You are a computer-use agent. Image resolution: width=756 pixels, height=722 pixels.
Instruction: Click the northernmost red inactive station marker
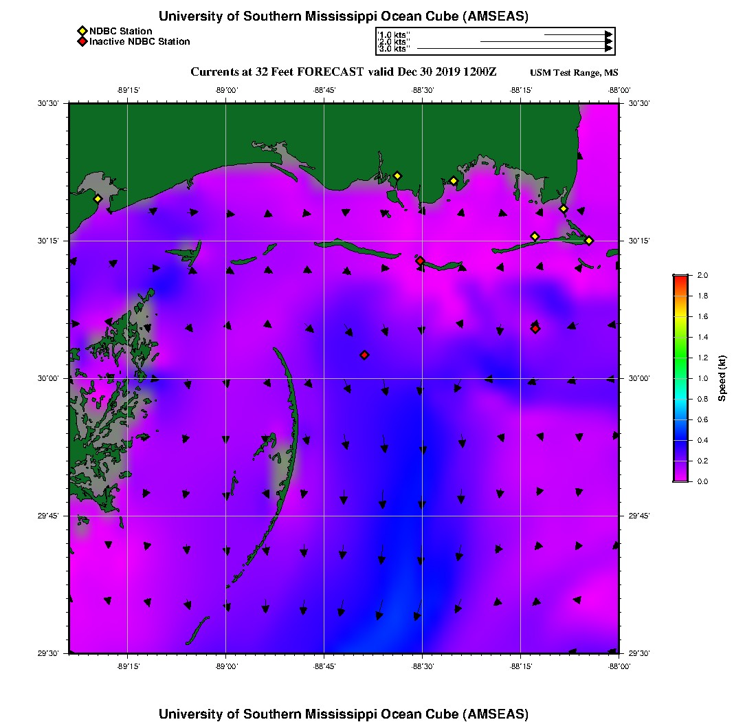coord(420,261)
